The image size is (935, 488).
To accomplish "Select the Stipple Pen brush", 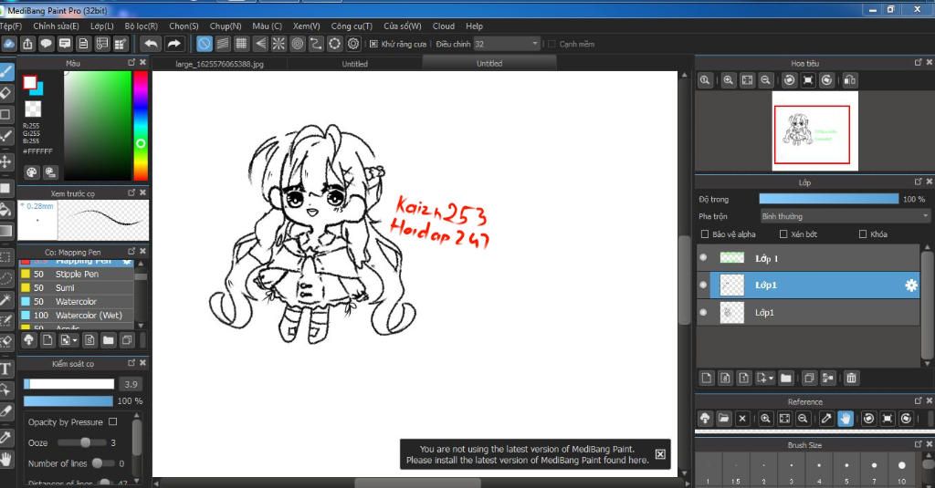I will [x=77, y=274].
